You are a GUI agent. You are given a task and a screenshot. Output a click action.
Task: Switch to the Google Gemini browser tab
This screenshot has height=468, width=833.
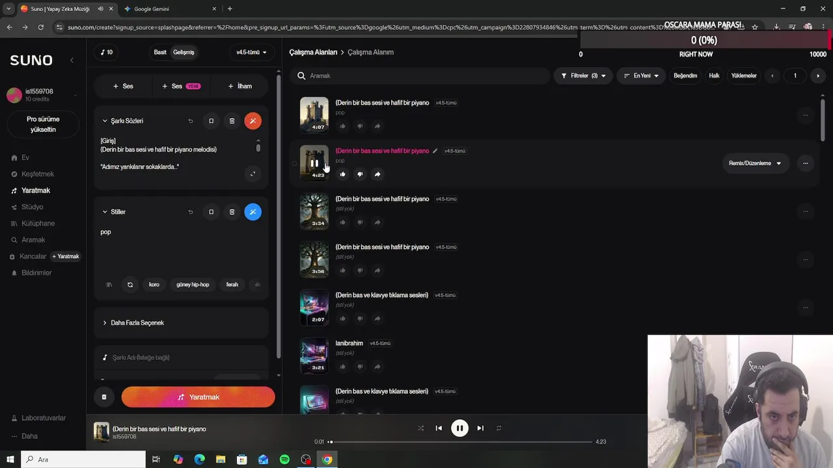click(169, 9)
